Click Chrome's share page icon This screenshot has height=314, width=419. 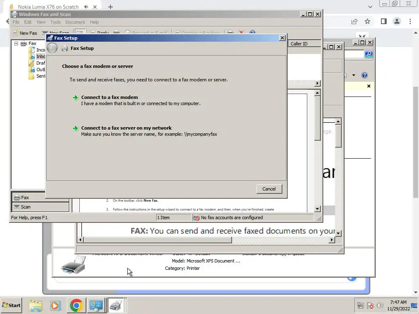pyautogui.click(x=354, y=21)
